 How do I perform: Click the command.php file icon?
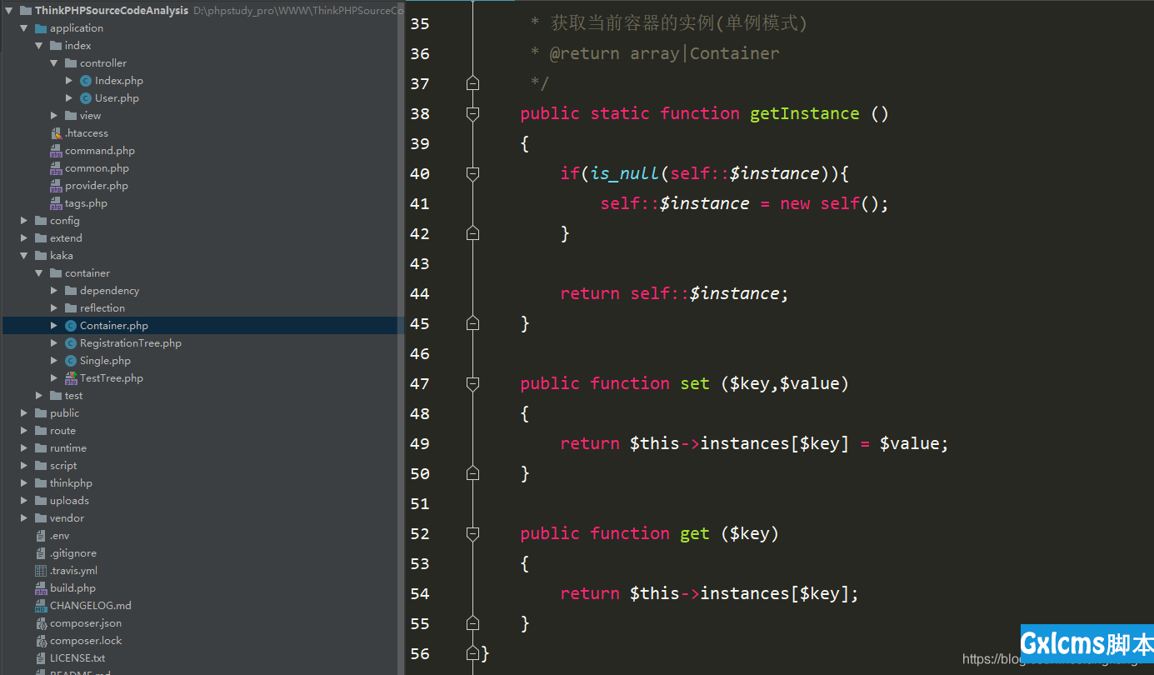point(56,151)
